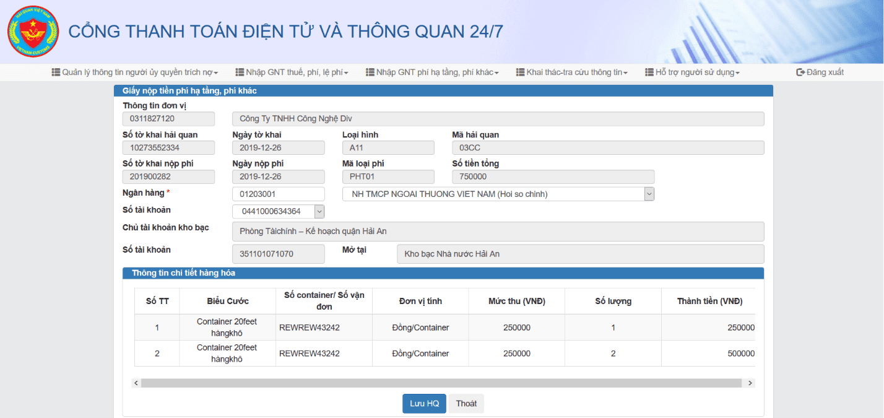The width and height of the screenshot is (884, 418).
Task: Click the Biểu Cước column header
Action: (x=228, y=301)
